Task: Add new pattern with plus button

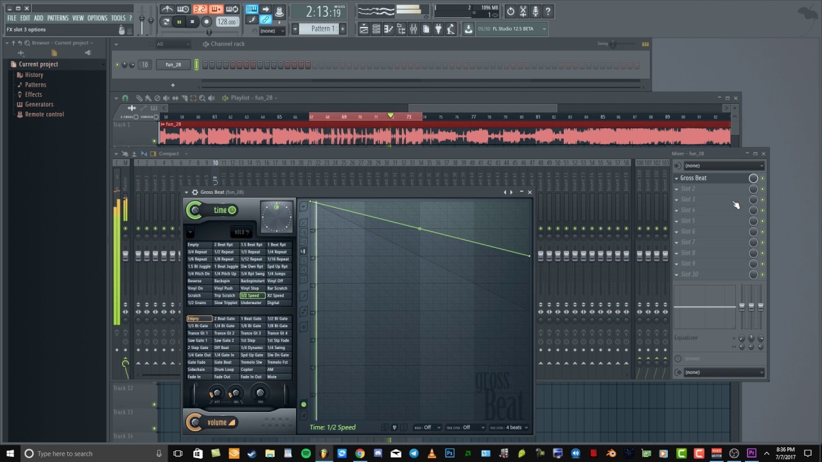Action: coord(342,29)
